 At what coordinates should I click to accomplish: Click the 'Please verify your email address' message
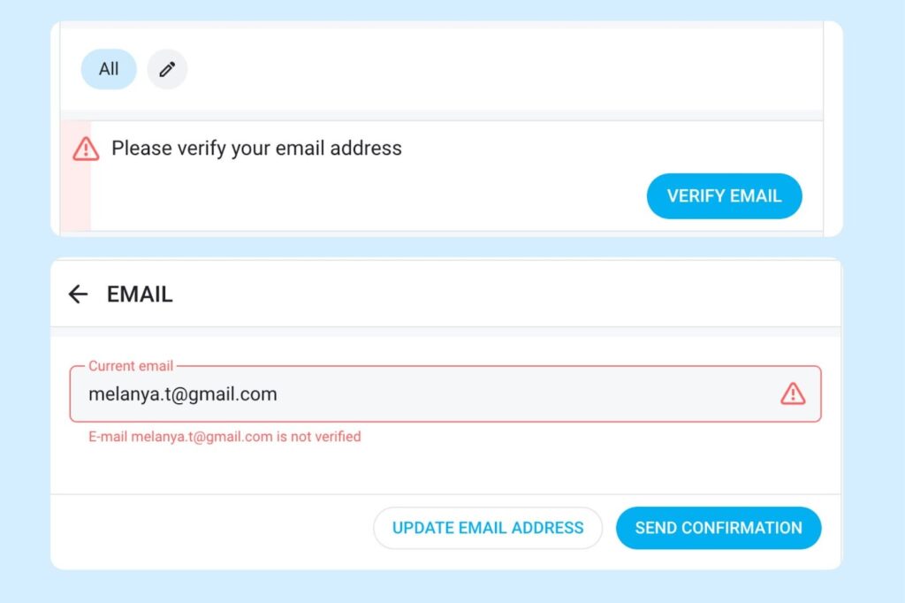(x=256, y=149)
